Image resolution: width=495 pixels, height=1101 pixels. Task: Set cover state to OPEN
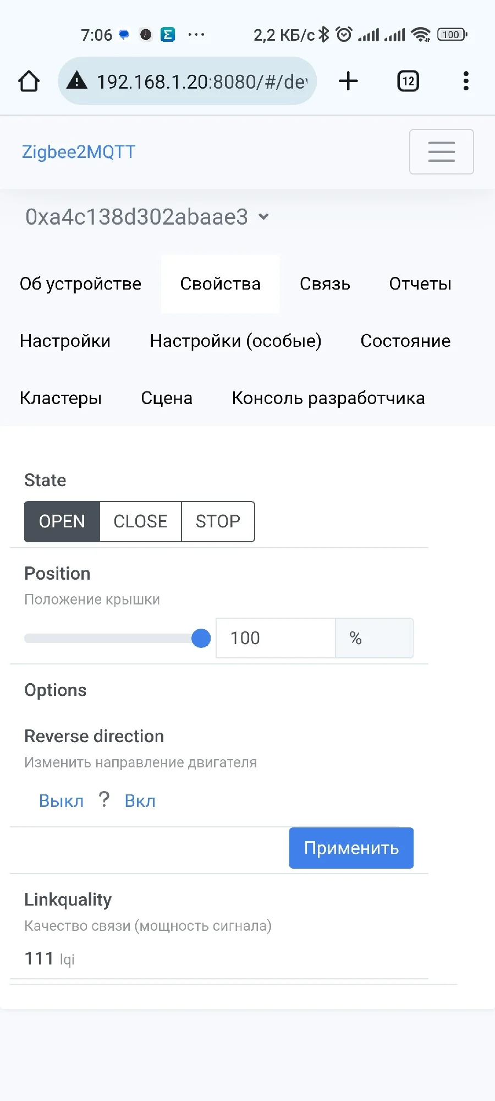pyautogui.click(x=62, y=521)
